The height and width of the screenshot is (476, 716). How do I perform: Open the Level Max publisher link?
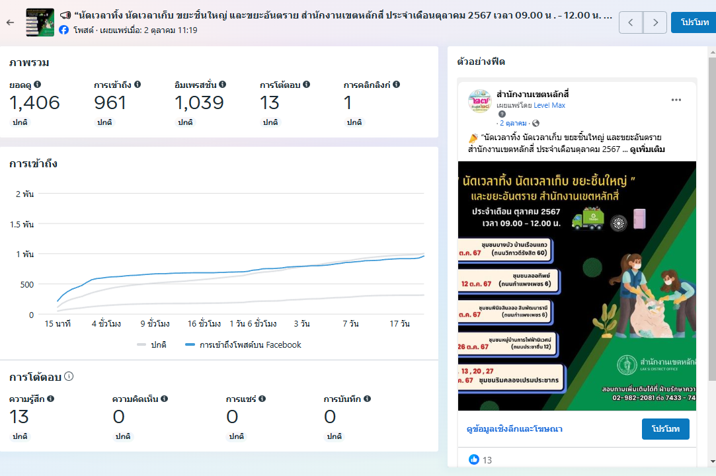point(549,105)
